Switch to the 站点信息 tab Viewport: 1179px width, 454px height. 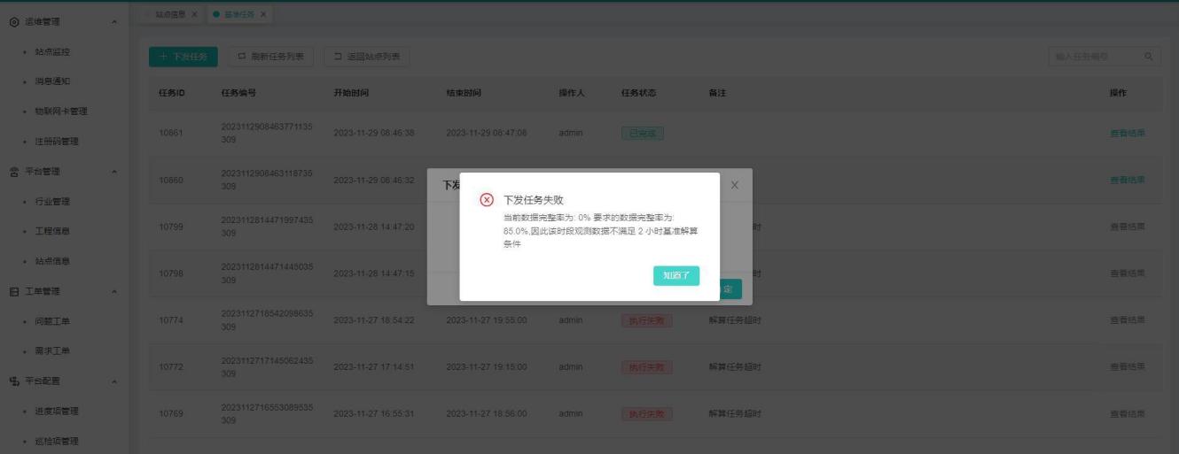point(168,14)
